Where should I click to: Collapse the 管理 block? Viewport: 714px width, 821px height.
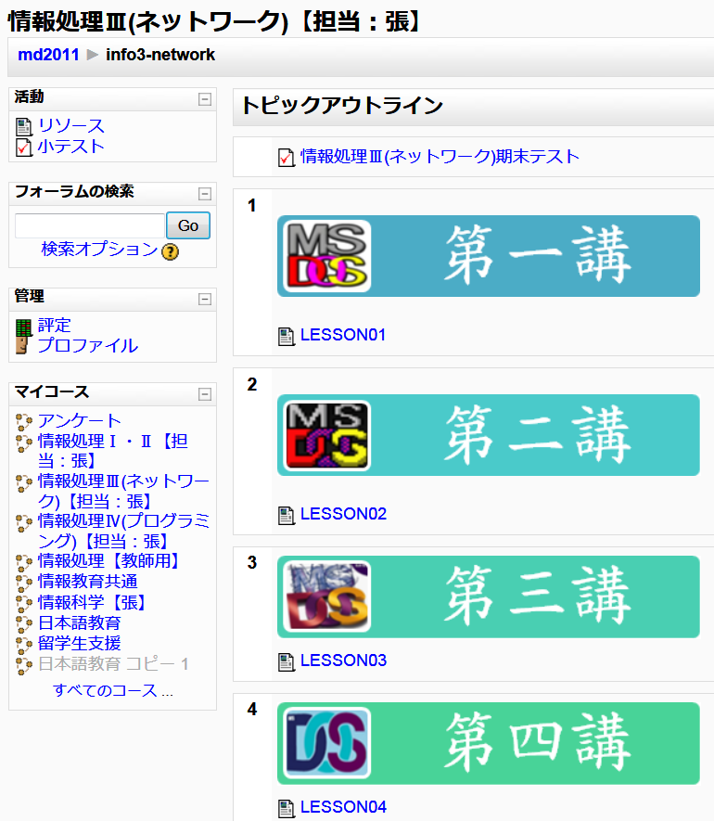(x=205, y=299)
